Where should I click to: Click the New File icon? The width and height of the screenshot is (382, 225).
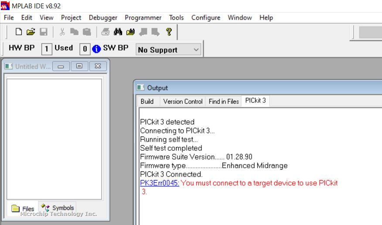pos(19,31)
